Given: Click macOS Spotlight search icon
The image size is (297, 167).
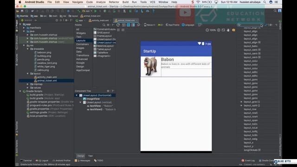Looking at the screenshot, I should point(265,2).
